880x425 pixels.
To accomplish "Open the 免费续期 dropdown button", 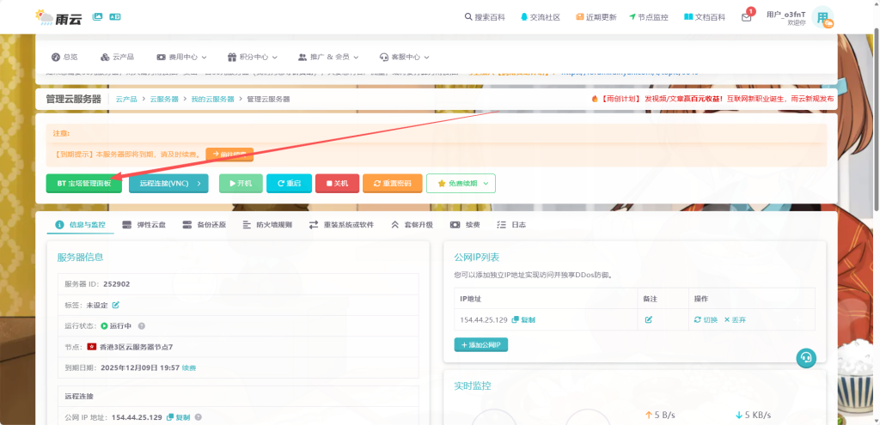I will (x=461, y=183).
